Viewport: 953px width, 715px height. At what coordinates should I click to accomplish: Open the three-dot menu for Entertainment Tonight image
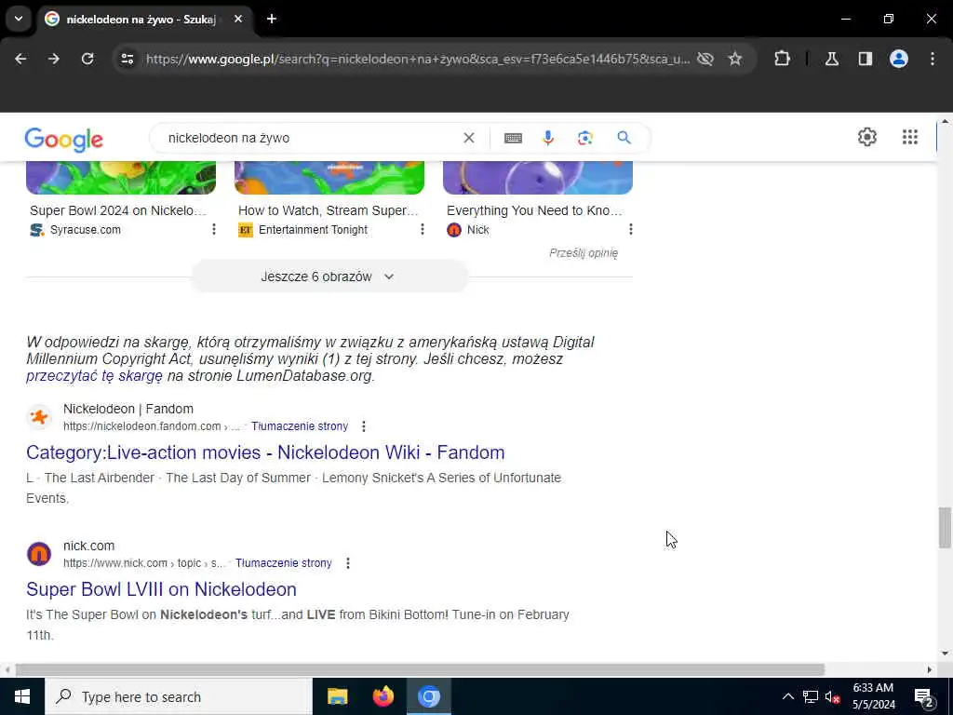423,229
